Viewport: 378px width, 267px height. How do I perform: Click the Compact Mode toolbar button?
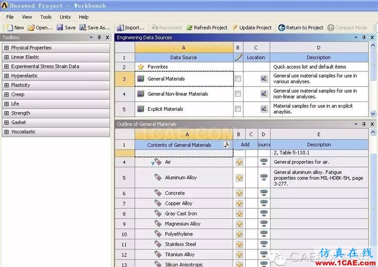click(x=348, y=28)
